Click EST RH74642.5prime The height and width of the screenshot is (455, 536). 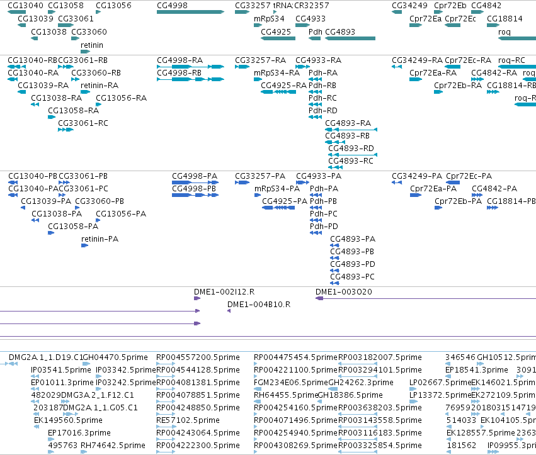[x=84, y=452]
